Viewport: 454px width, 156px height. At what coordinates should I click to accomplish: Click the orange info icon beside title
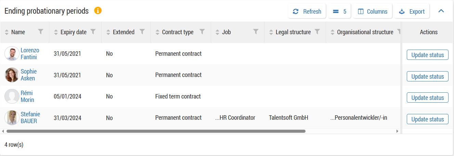tap(98, 11)
